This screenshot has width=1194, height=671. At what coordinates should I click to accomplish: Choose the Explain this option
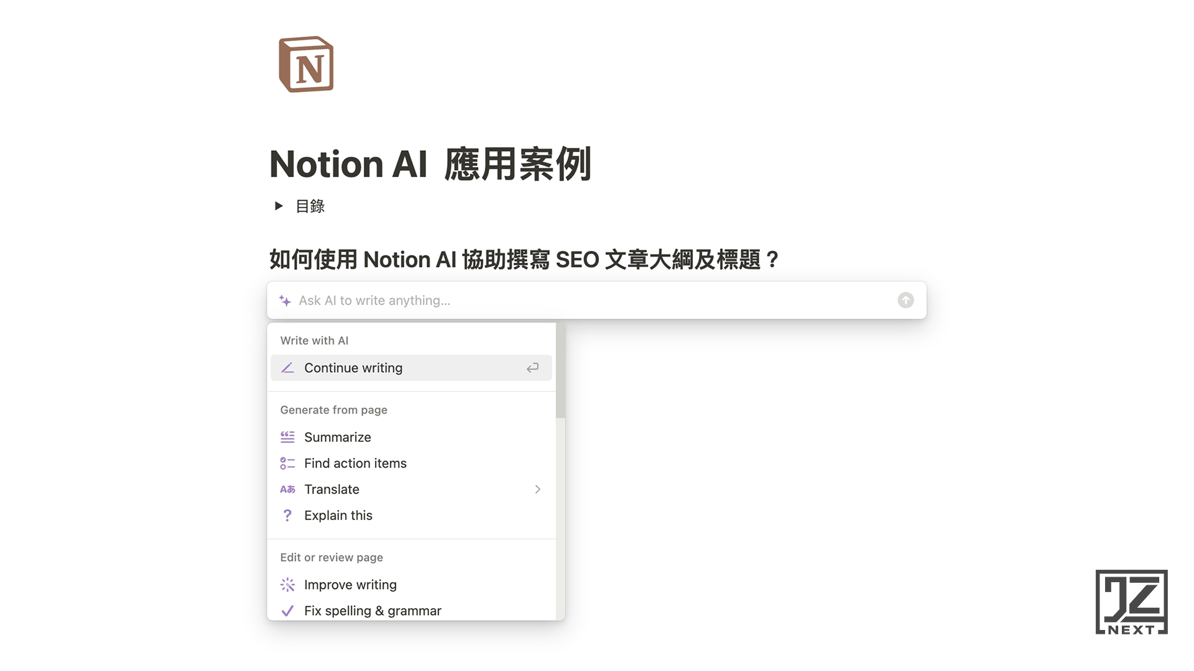[338, 516]
